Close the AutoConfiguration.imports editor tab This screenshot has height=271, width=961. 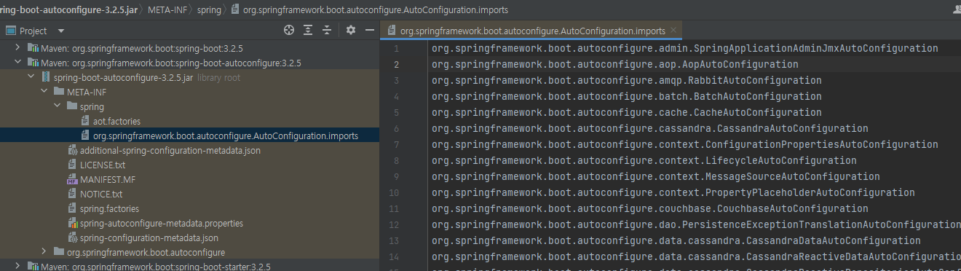[674, 31]
